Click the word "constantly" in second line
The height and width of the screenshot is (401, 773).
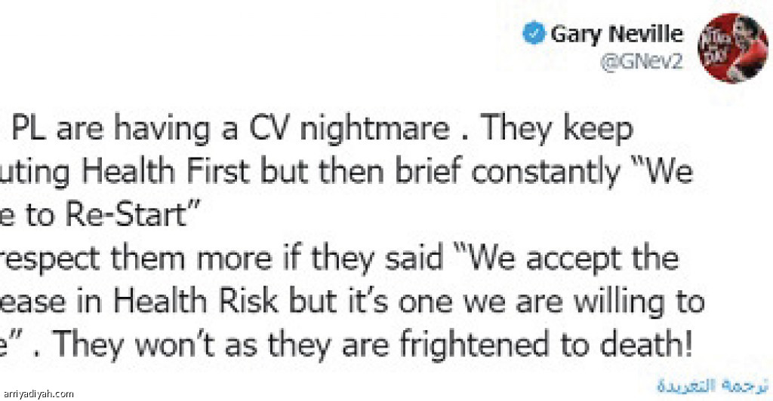[x=545, y=173]
